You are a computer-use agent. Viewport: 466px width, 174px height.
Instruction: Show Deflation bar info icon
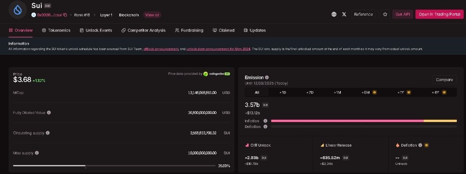click(265, 127)
